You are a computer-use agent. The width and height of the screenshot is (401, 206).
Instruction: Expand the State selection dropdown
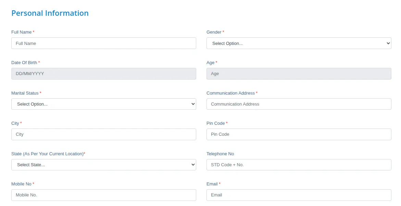(103, 165)
